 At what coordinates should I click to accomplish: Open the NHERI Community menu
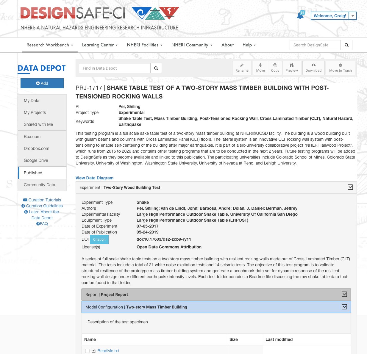point(192,45)
